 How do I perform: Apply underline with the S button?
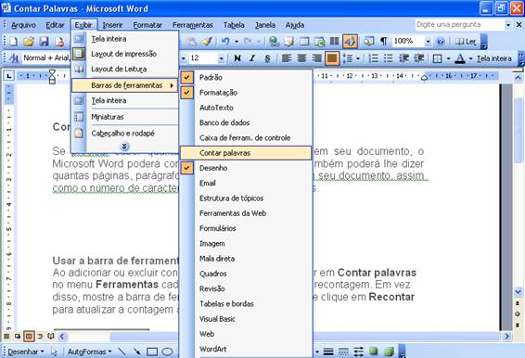pos(267,58)
